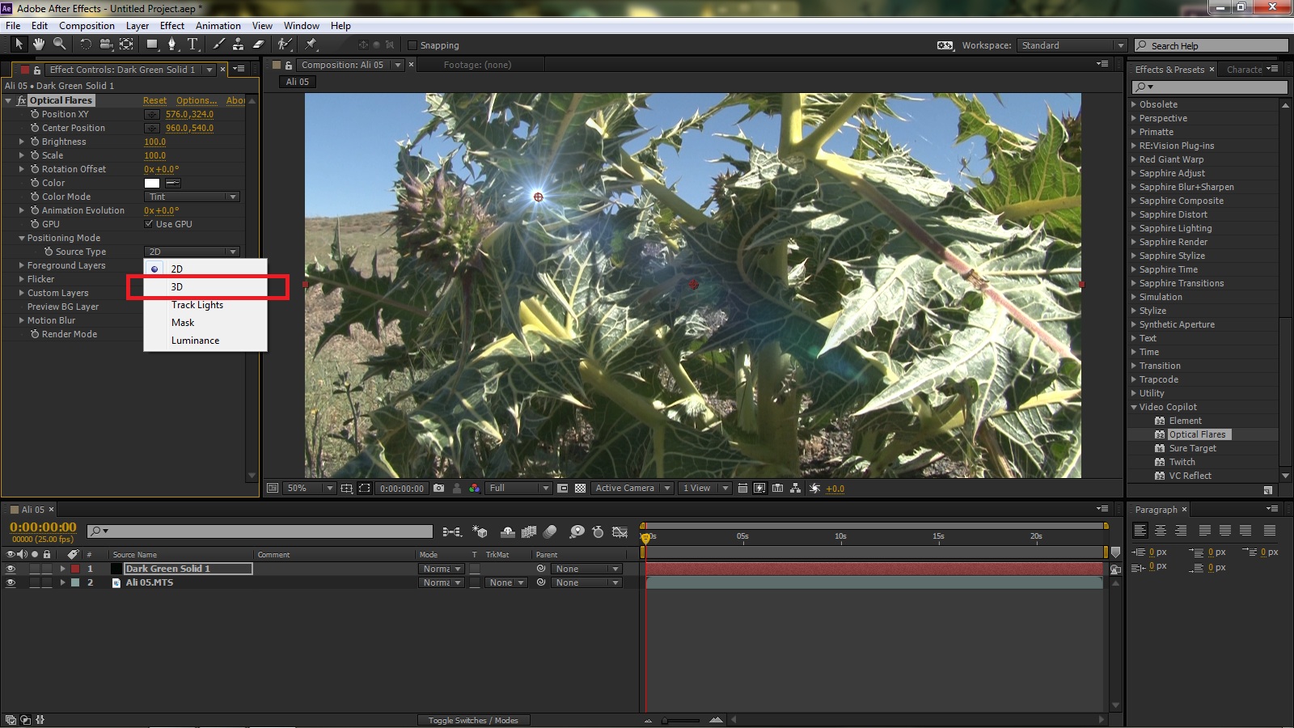Image resolution: width=1294 pixels, height=728 pixels.
Task: Select the Horizontal Type tool
Action: [x=192, y=44]
